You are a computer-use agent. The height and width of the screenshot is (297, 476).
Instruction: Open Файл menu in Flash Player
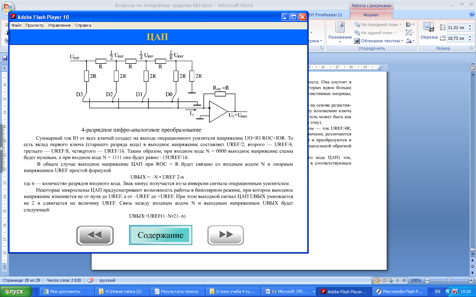(x=16, y=25)
